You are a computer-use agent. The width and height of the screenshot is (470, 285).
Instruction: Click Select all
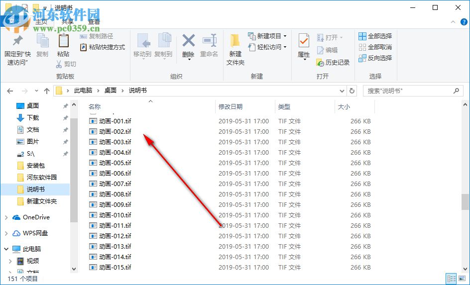pos(375,36)
